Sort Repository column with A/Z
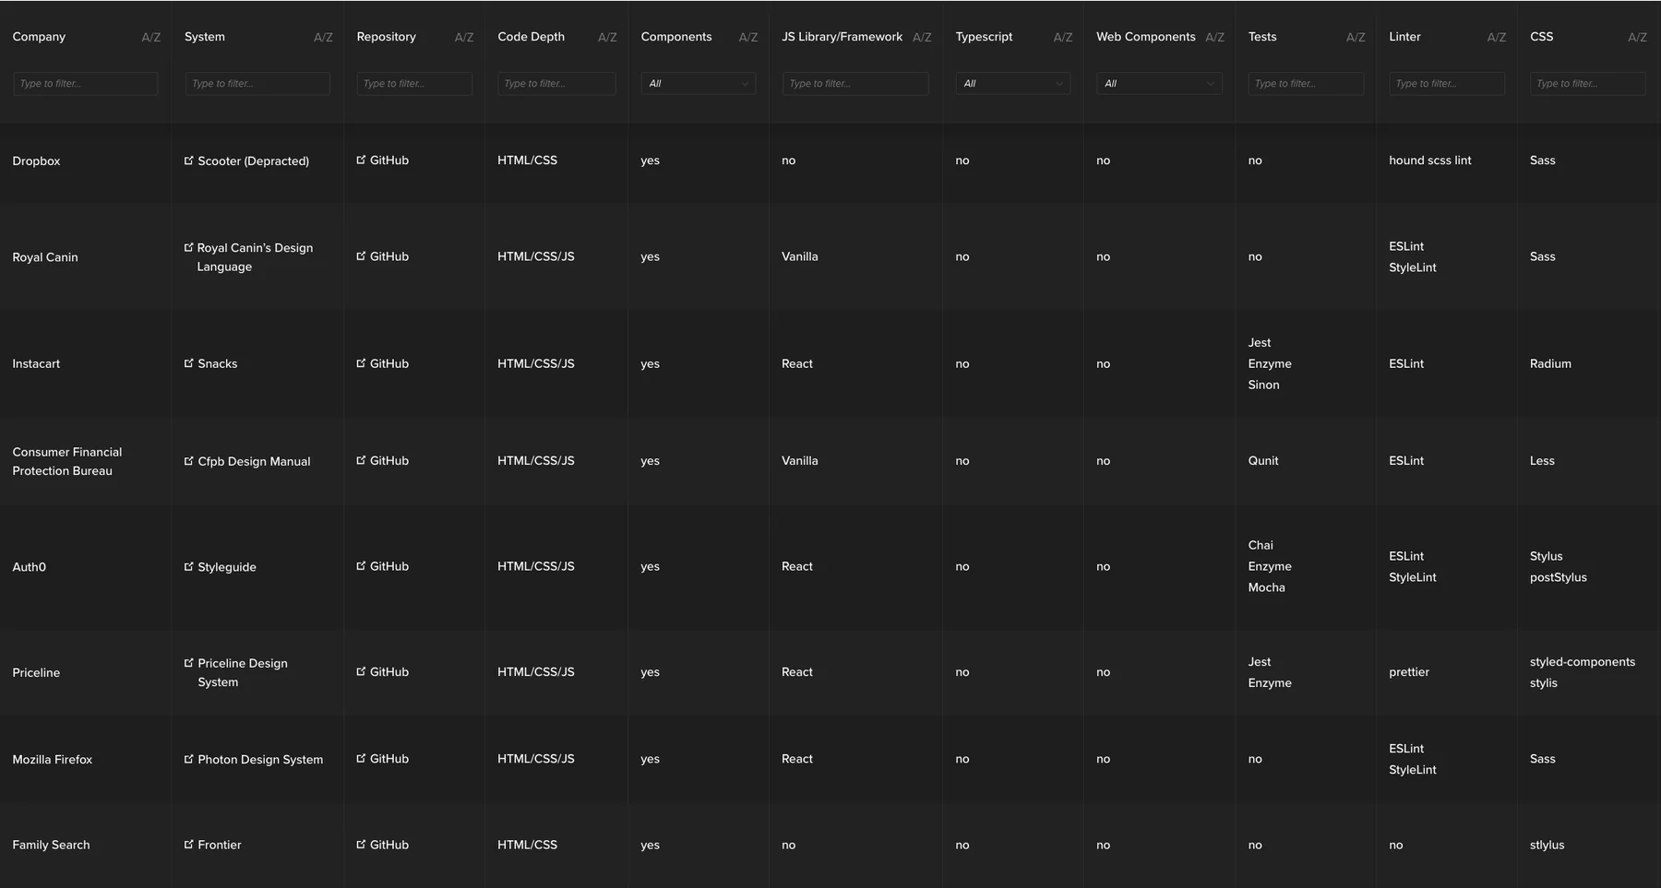1661x888 pixels. pyautogui.click(x=464, y=38)
